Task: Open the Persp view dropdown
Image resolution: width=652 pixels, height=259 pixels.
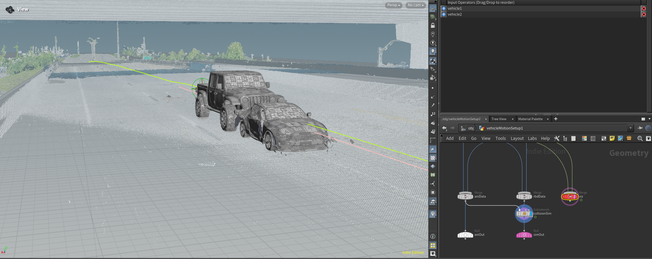Action: (394, 5)
